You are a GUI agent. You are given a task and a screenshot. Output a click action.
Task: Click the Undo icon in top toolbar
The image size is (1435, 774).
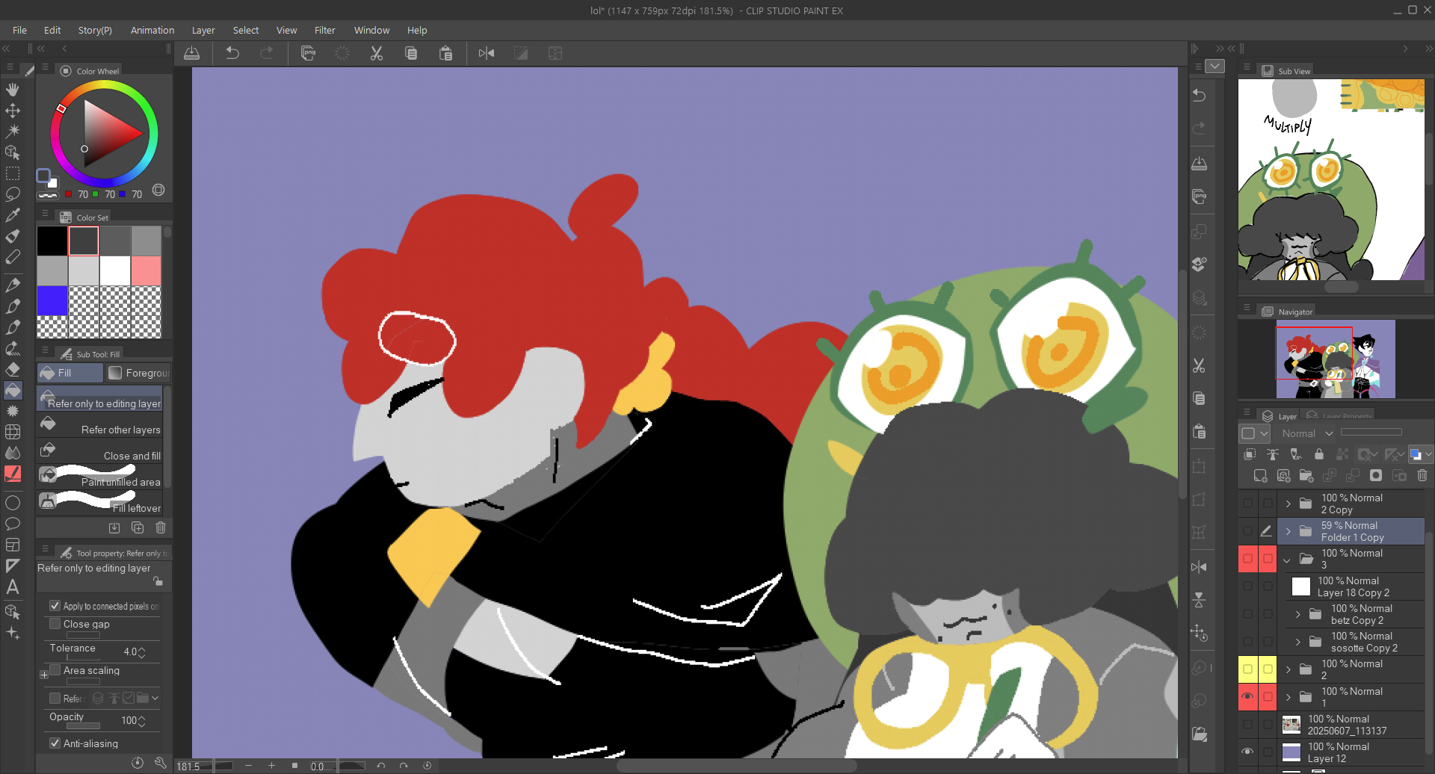pyautogui.click(x=232, y=53)
